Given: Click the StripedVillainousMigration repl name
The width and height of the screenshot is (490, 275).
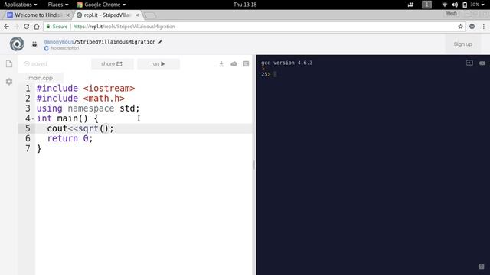Looking at the screenshot, I should pos(116,41).
